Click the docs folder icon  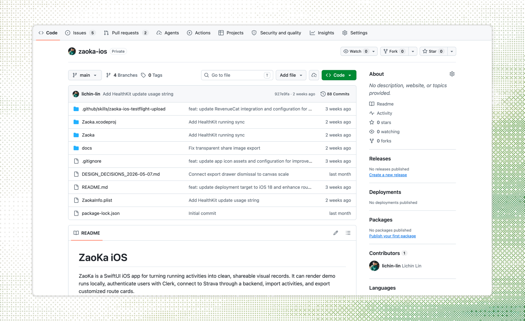click(x=76, y=148)
